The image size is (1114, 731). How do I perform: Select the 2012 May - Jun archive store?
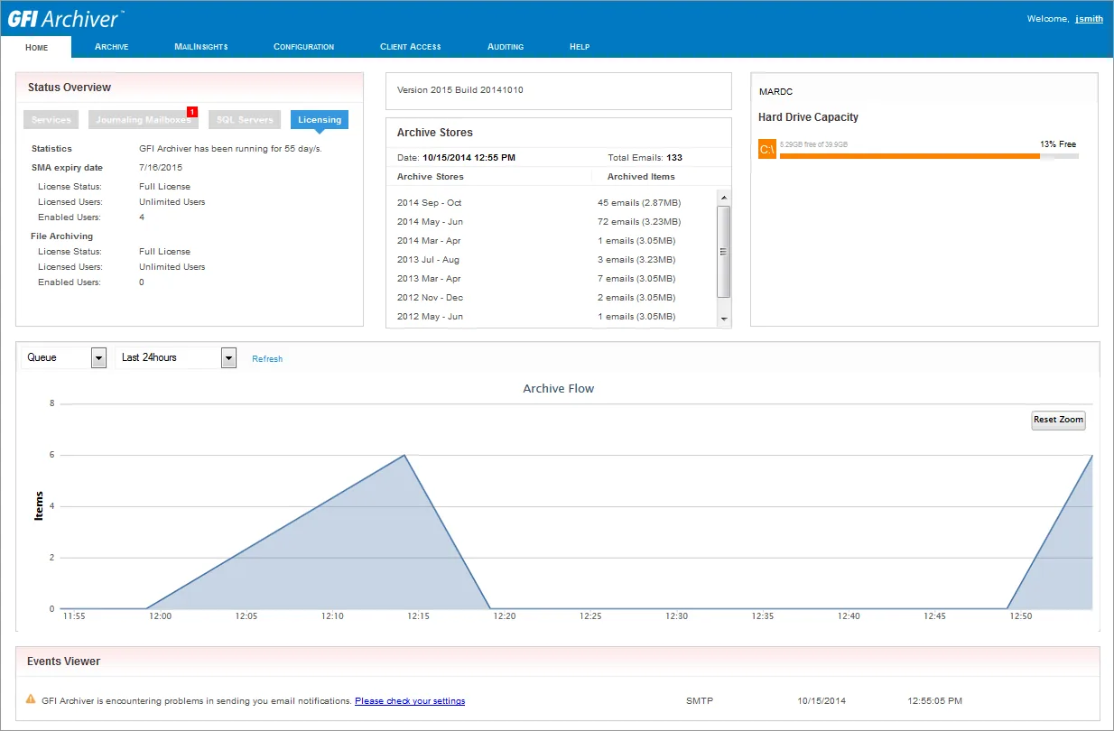[x=430, y=316]
